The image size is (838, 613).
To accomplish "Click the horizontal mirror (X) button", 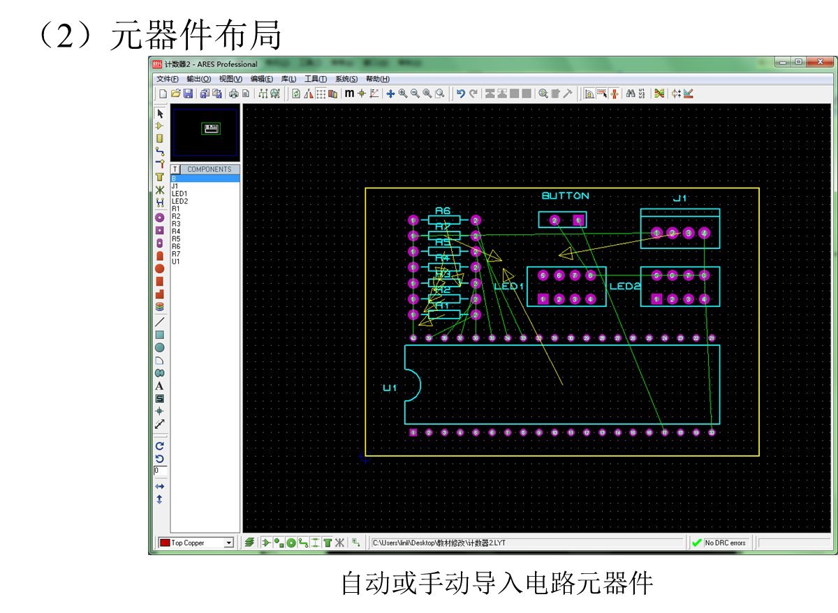I will (160, 486).
